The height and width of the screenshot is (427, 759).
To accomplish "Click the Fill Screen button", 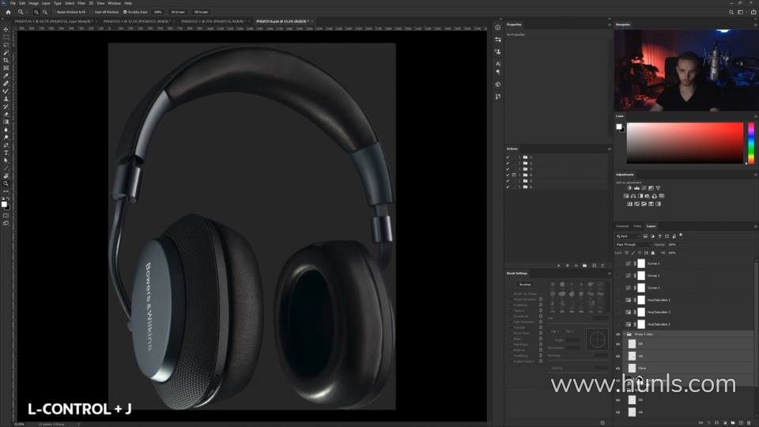I will click(201, 12).
